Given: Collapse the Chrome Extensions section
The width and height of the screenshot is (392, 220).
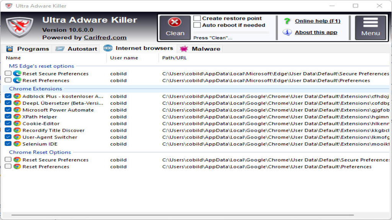Looking at the screenshot, I should (36, 89).
